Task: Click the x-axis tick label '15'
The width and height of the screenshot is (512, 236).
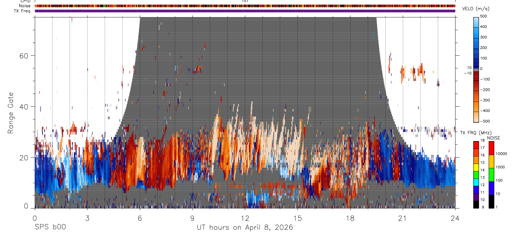Action: coord(298,217)
